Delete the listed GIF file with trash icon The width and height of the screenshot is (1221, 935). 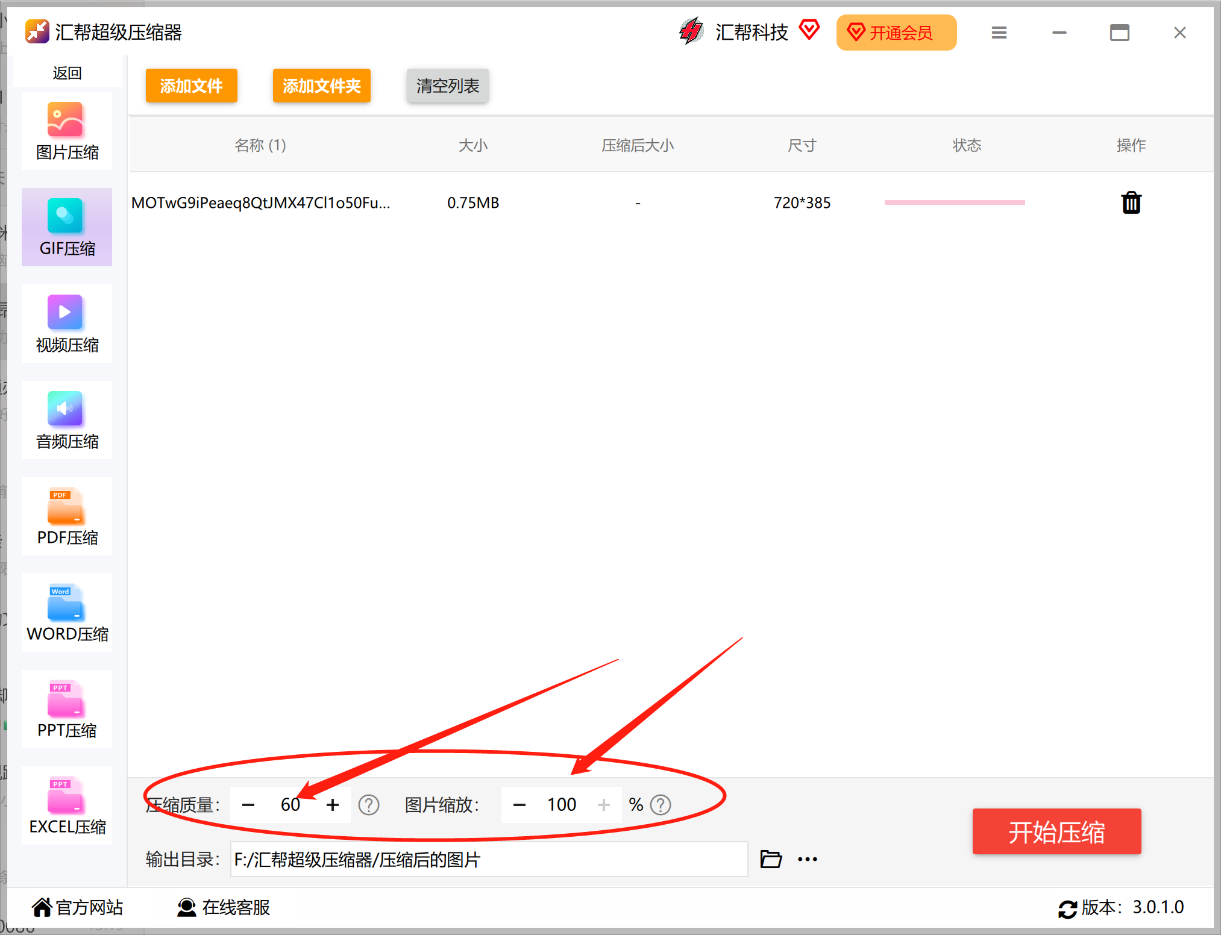[x=1131, y=202]
